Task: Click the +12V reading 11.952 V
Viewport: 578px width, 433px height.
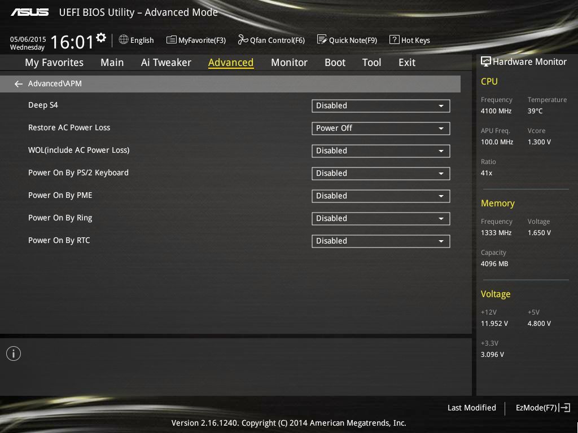Action: (x=494, y=323)
